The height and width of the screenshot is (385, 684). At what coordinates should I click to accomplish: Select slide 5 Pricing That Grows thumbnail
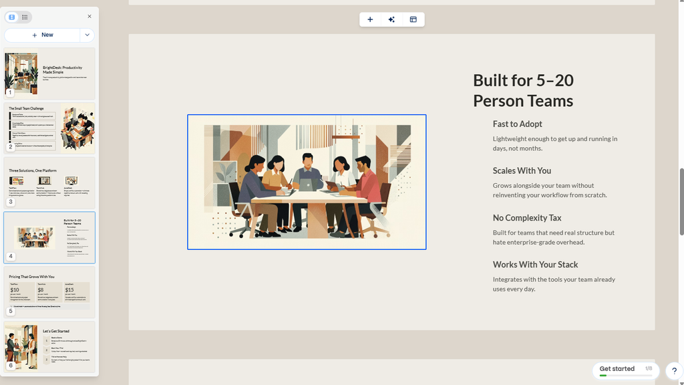[49, 292]
